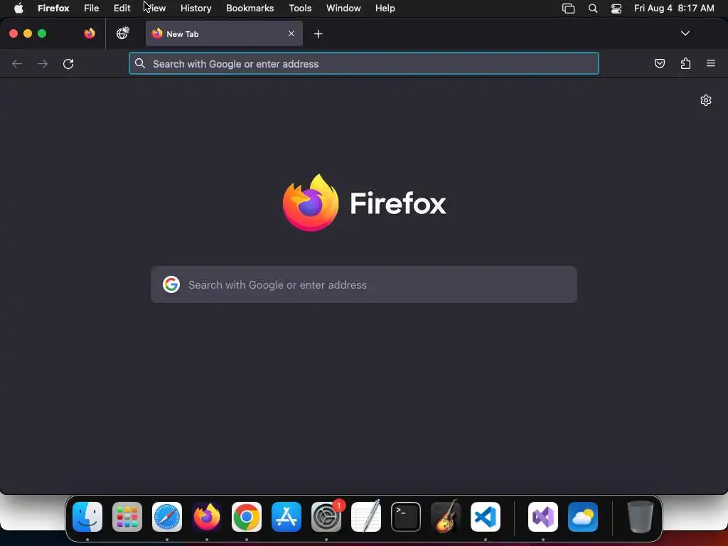Open GarageBand from the dock
Screen dimensions: 728x546
(x=446, y=517)
